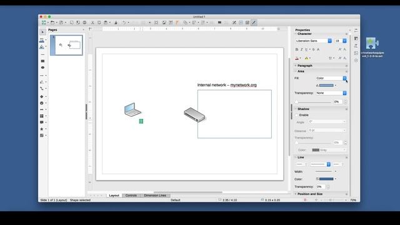Click the Clone Formatting paintbrush icon

[x=116, y=22]
